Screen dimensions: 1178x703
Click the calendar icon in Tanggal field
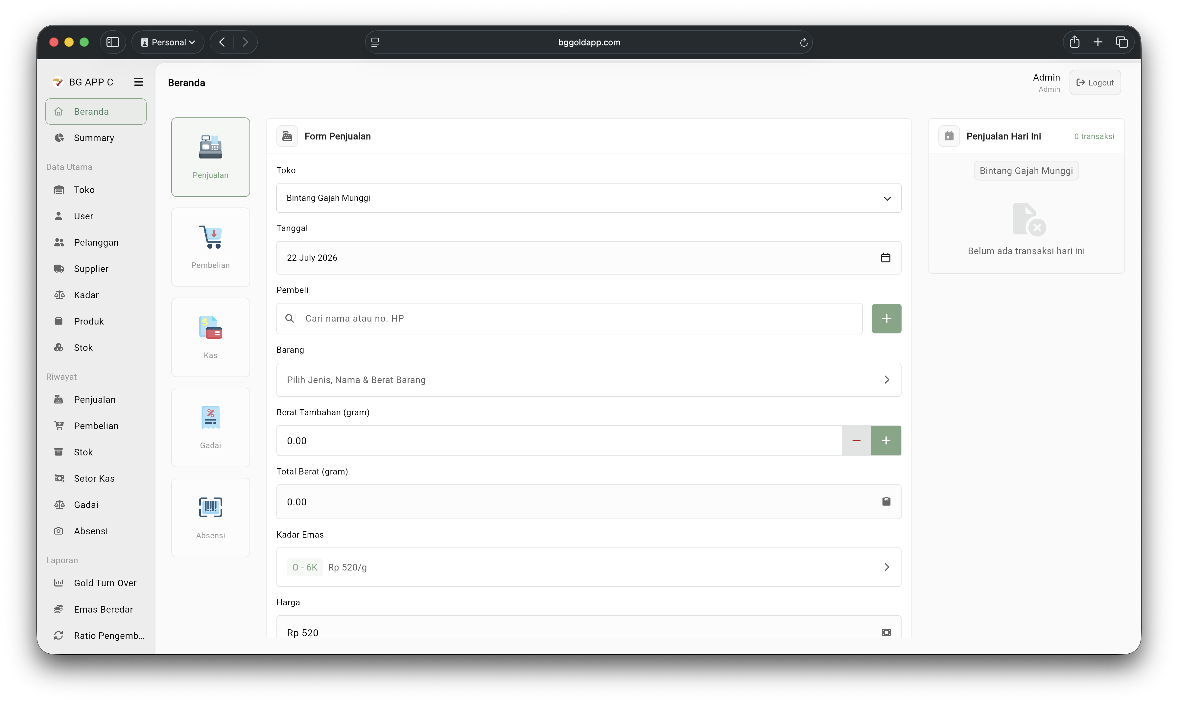885,258
